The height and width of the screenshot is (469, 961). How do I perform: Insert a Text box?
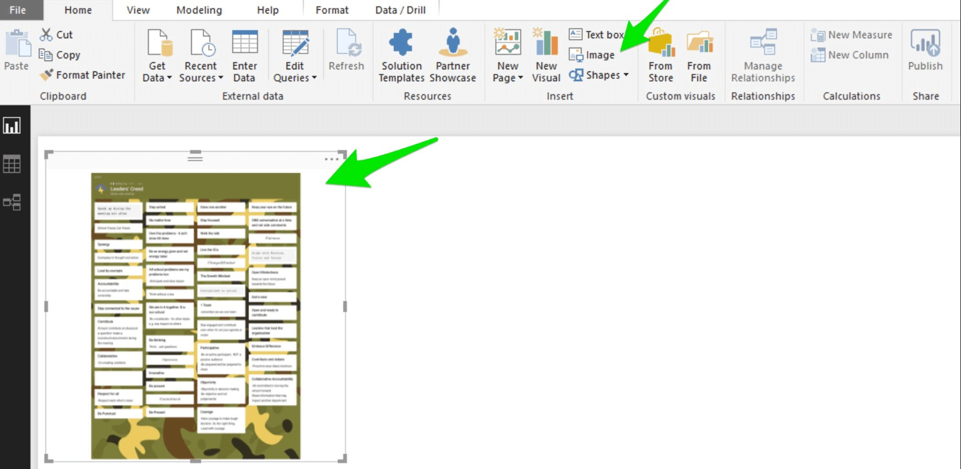[596, 34]
